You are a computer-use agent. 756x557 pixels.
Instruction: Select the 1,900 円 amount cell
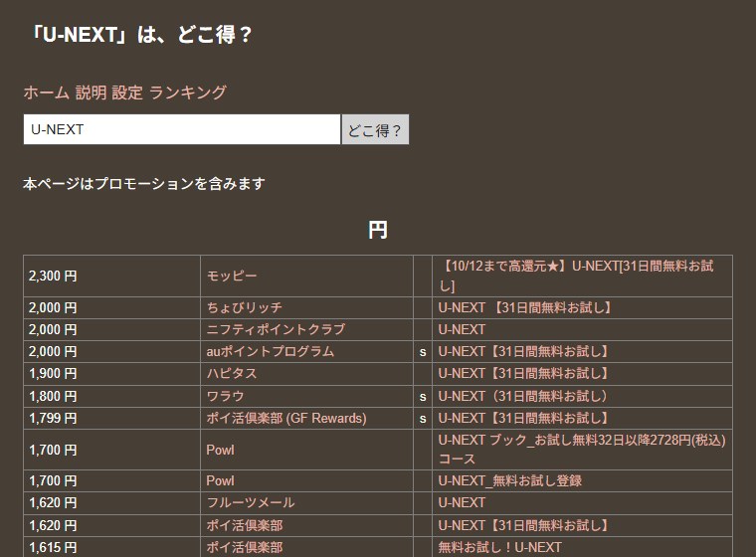click(x=111, y=373)
